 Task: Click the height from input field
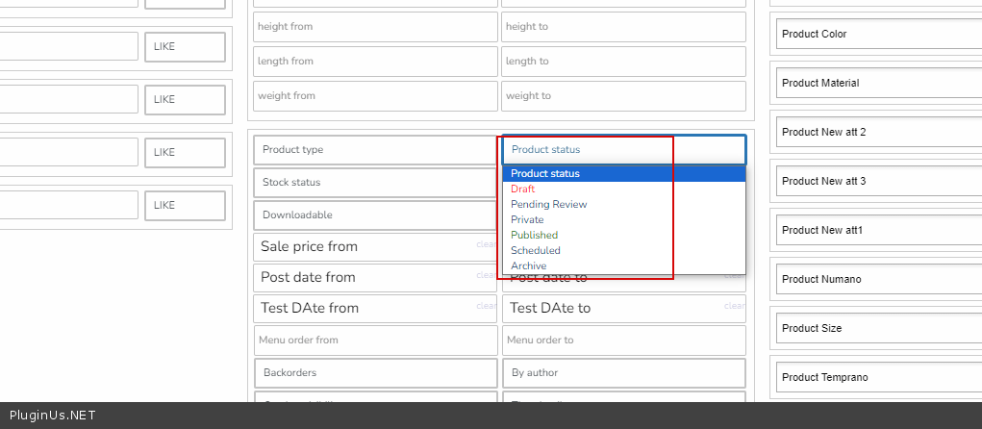[x=375, y=27]
